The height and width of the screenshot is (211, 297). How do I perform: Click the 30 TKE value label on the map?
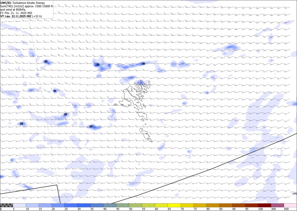tap(143, 64)
